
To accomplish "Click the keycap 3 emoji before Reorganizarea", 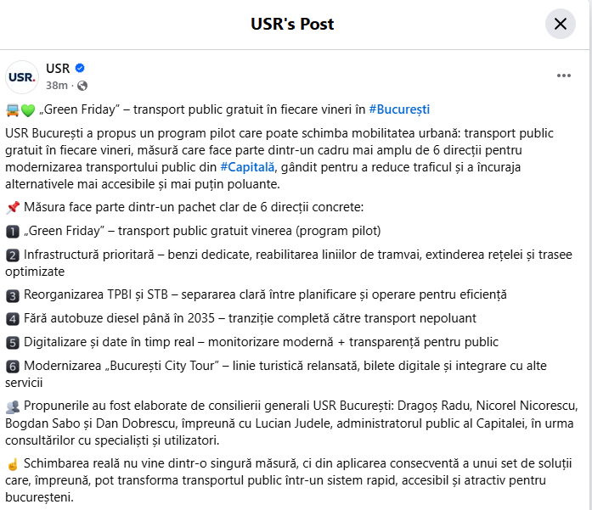I will pos(12,295).
